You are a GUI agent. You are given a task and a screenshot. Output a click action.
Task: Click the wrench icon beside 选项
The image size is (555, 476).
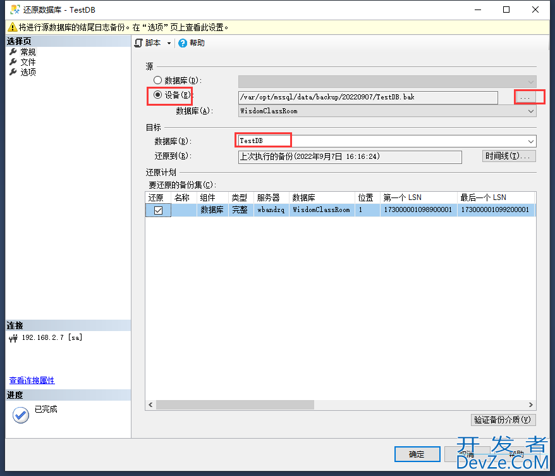pyautogui.click(x=13, y=72)
